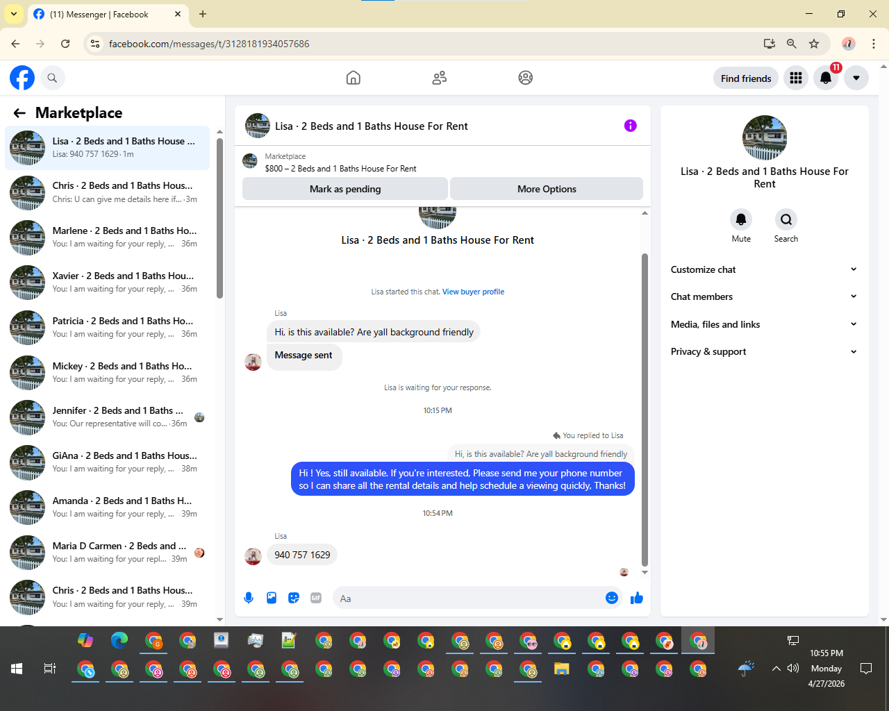Screen dimensions: 889x711
Task: Attach a photo using image icon
Action: click(272, 598)
